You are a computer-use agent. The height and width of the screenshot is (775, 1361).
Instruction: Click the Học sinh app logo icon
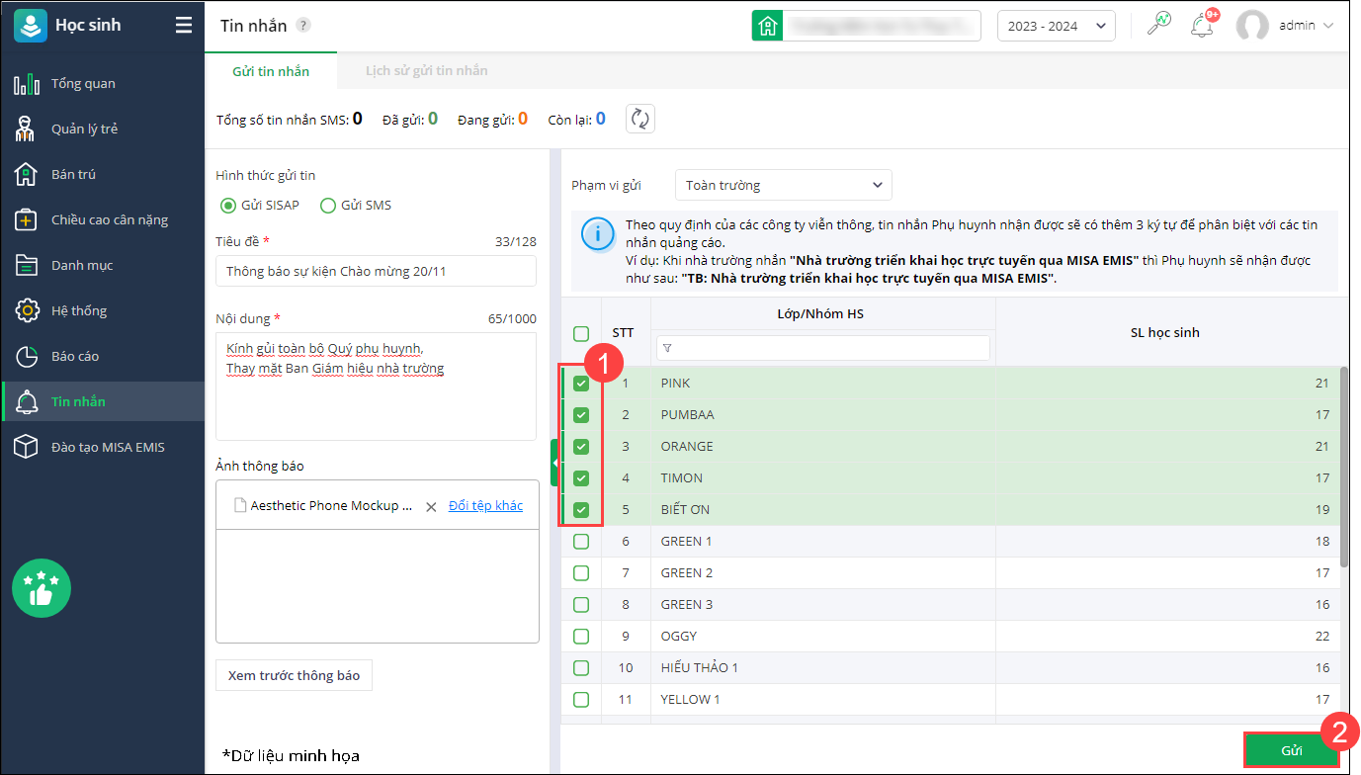[x=30, y=26]
